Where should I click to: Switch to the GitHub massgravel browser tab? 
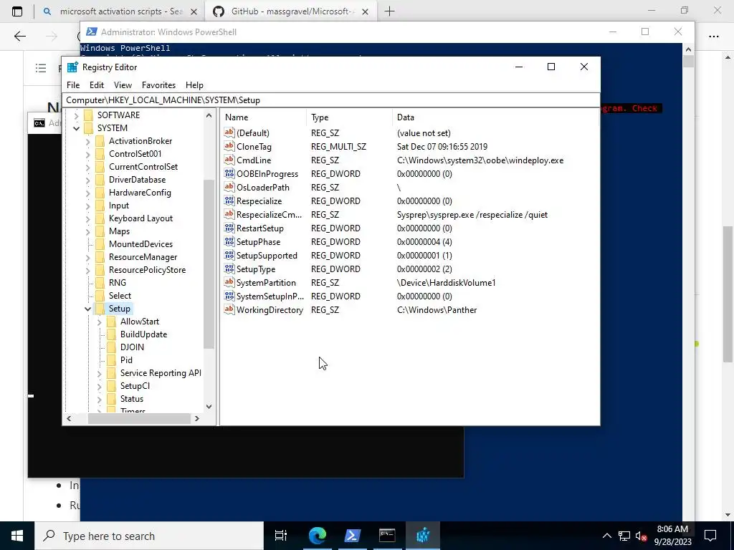[x=290, y=11]
